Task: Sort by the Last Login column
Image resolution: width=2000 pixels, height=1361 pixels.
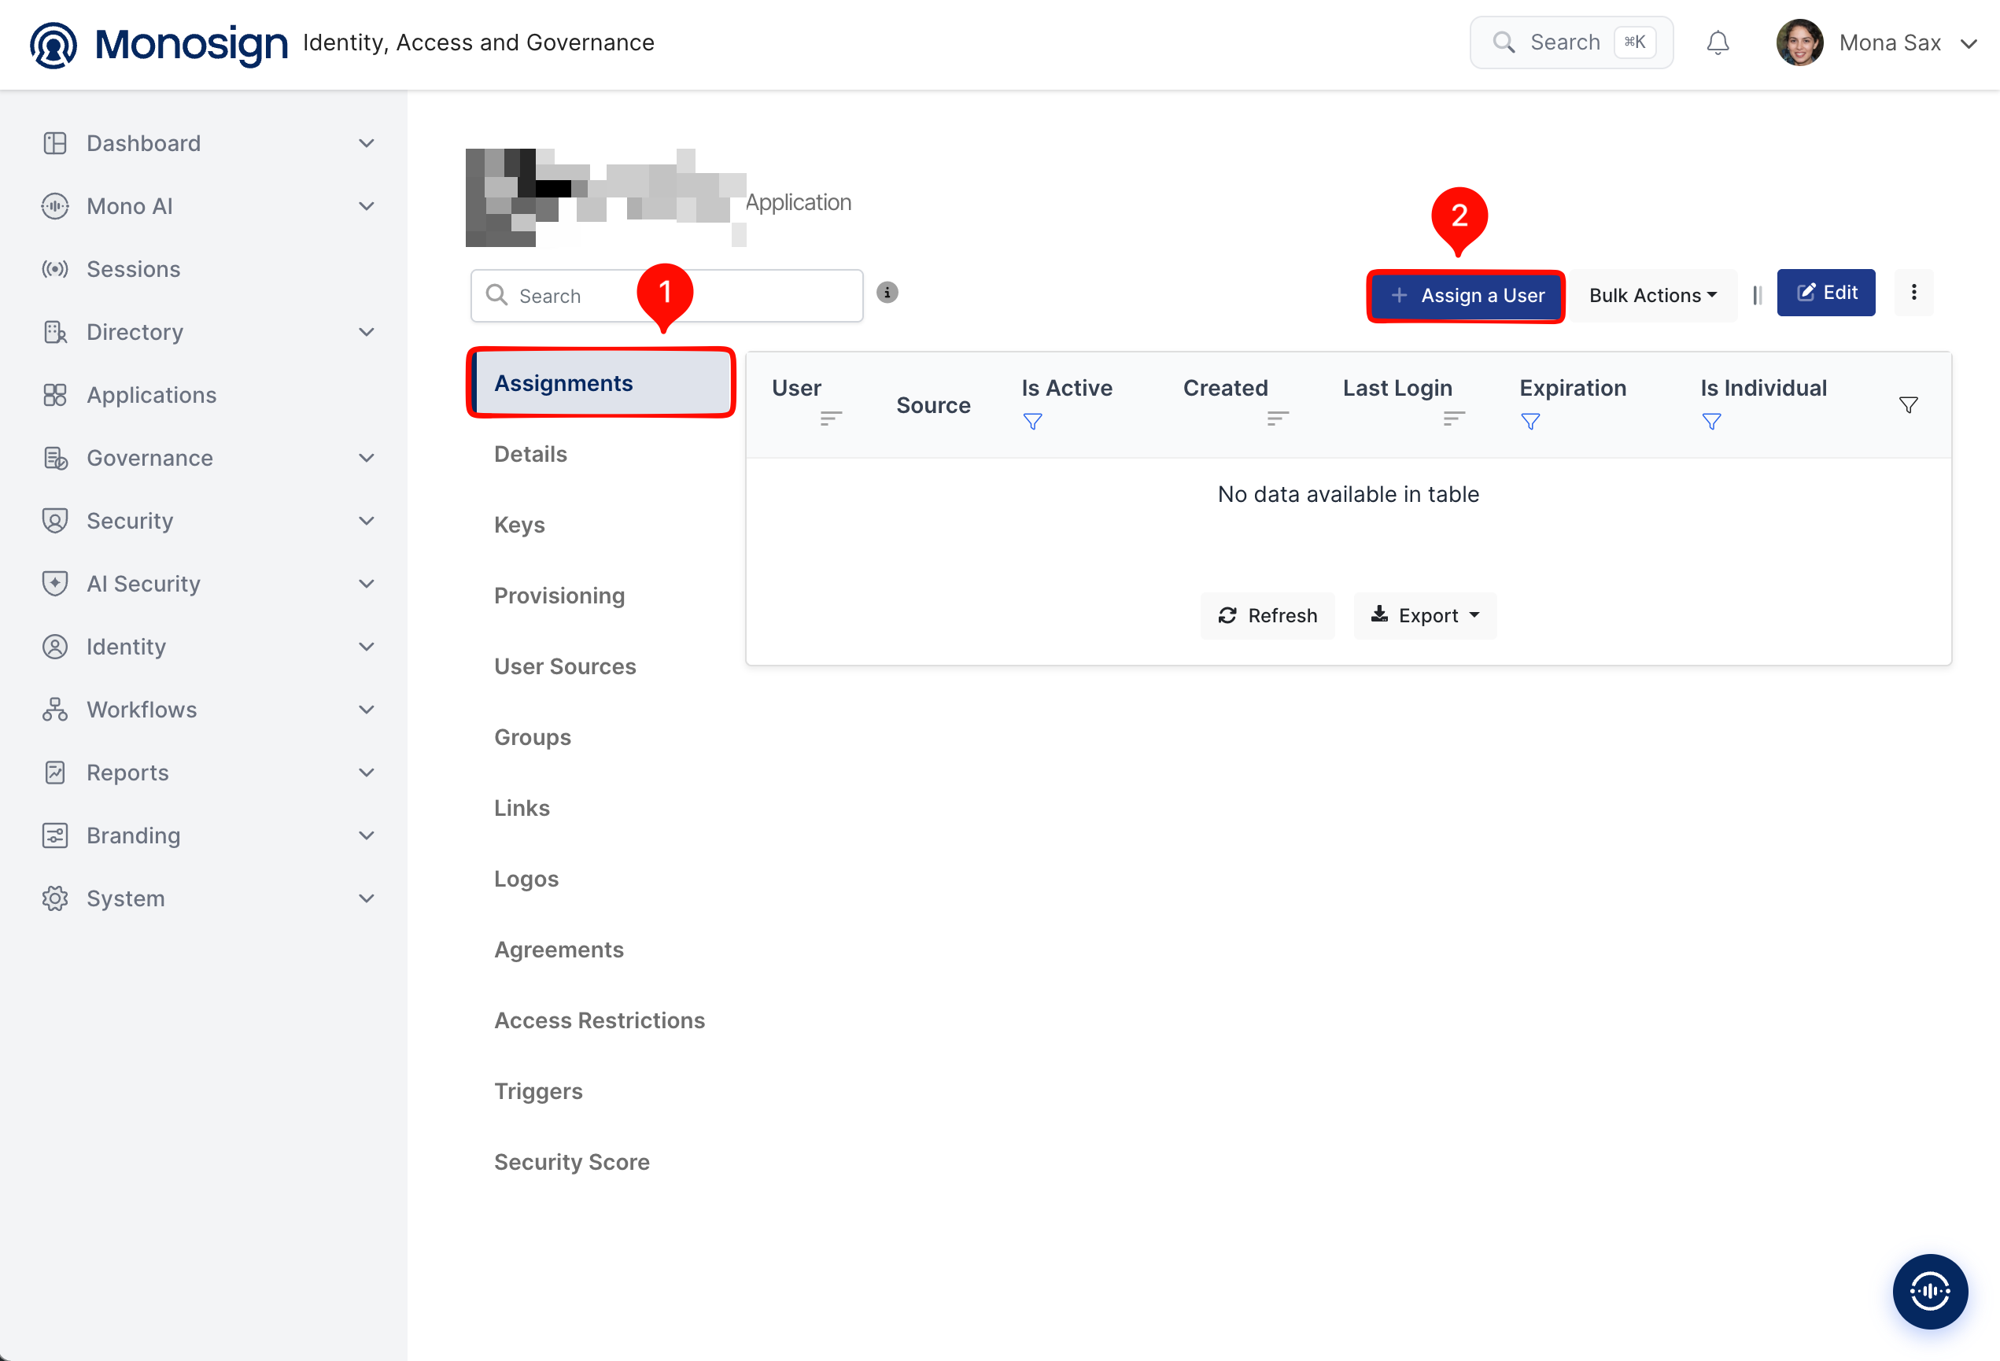Action: [x=1453, y=418]
